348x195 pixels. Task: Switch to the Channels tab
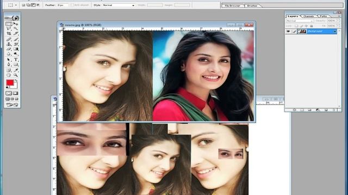click(x=309, y=16)
